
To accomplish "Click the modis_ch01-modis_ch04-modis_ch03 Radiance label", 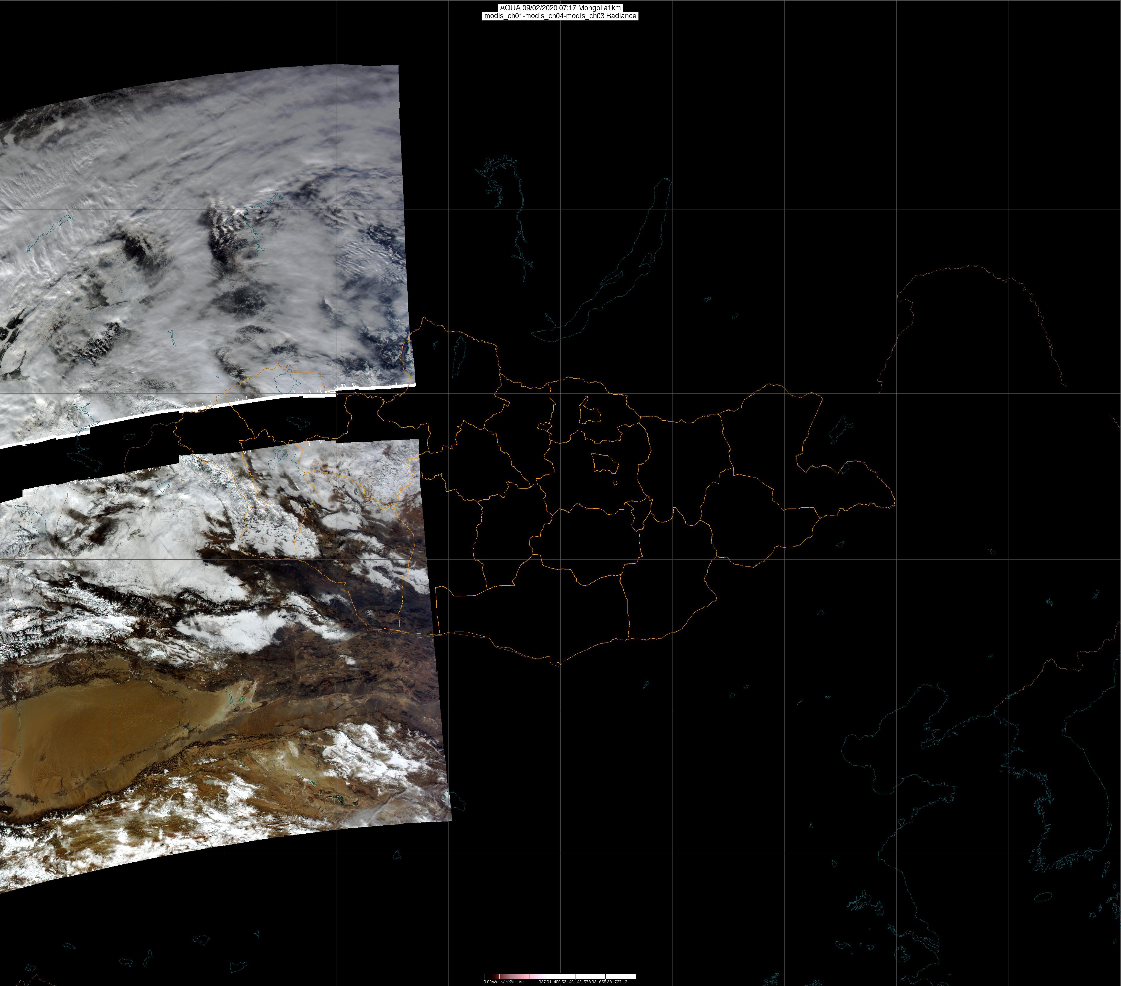I will (560, 16).
